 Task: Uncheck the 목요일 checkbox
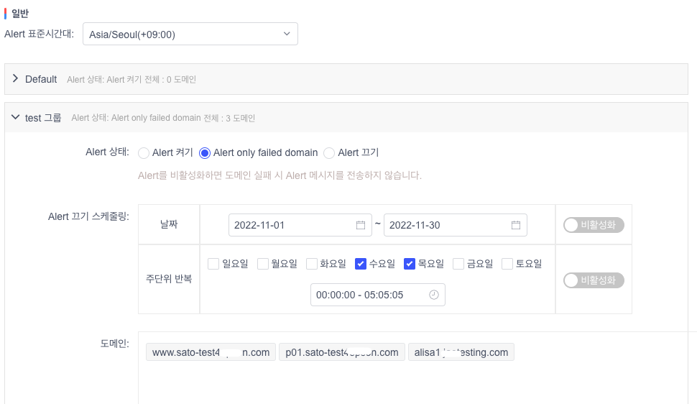[x=410, y=264]
